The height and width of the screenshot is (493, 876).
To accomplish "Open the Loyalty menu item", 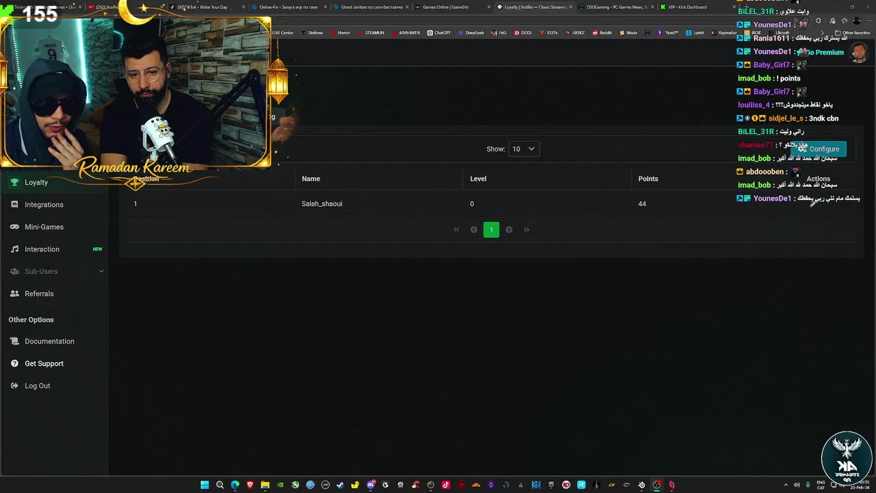I will click(55, 182).
